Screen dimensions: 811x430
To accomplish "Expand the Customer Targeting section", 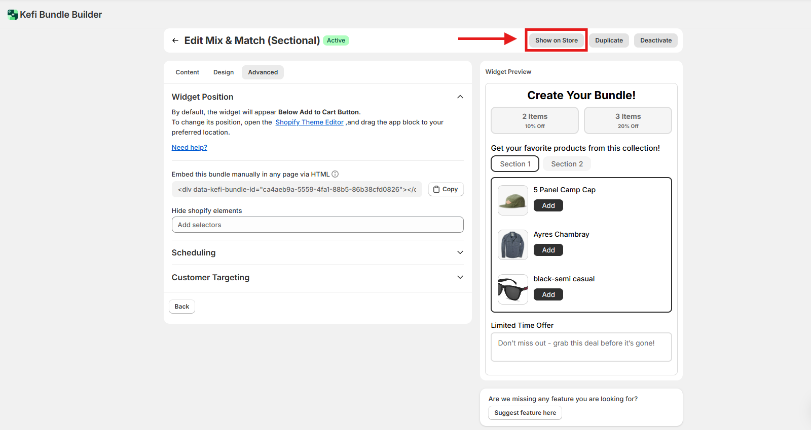I will pos(460,277).
